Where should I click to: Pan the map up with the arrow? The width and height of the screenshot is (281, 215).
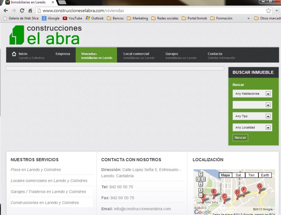pyautogui.click(x=200, y=174)
